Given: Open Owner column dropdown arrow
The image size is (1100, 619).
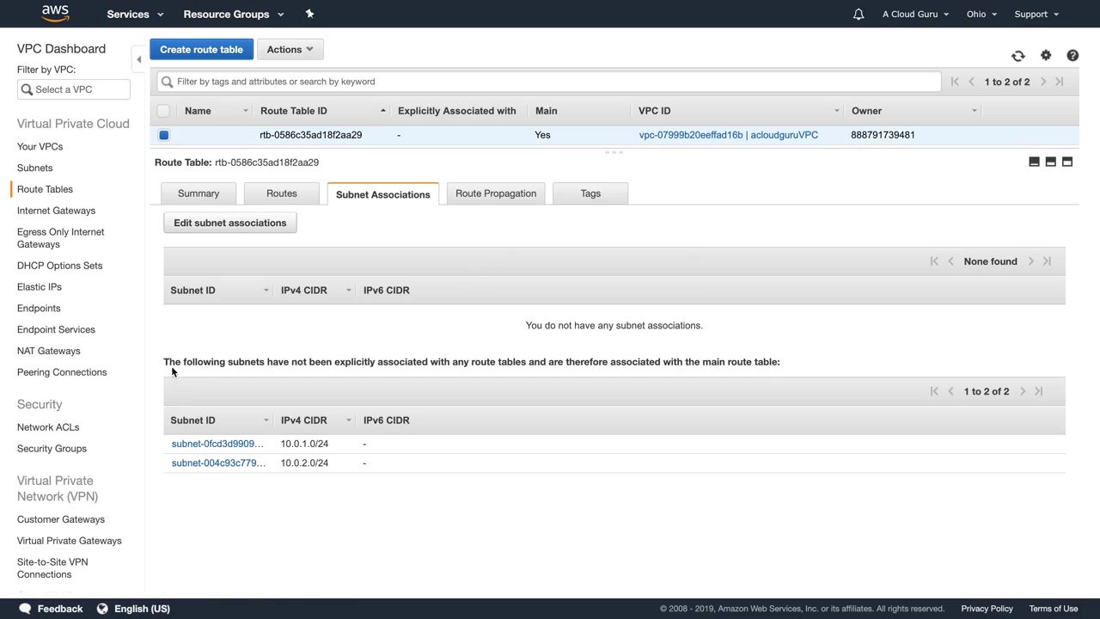Looking at the screenshot, I should pos(974,111).
